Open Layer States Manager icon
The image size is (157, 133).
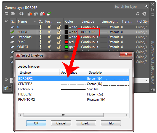click(x=22, y=14)
